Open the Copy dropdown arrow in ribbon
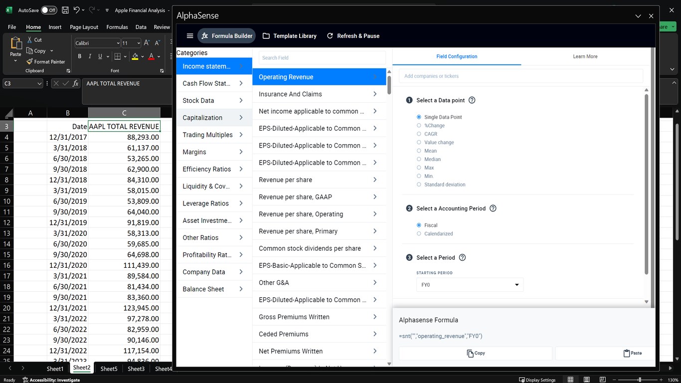Screen dimensions: 681x383 click(51, 51)
